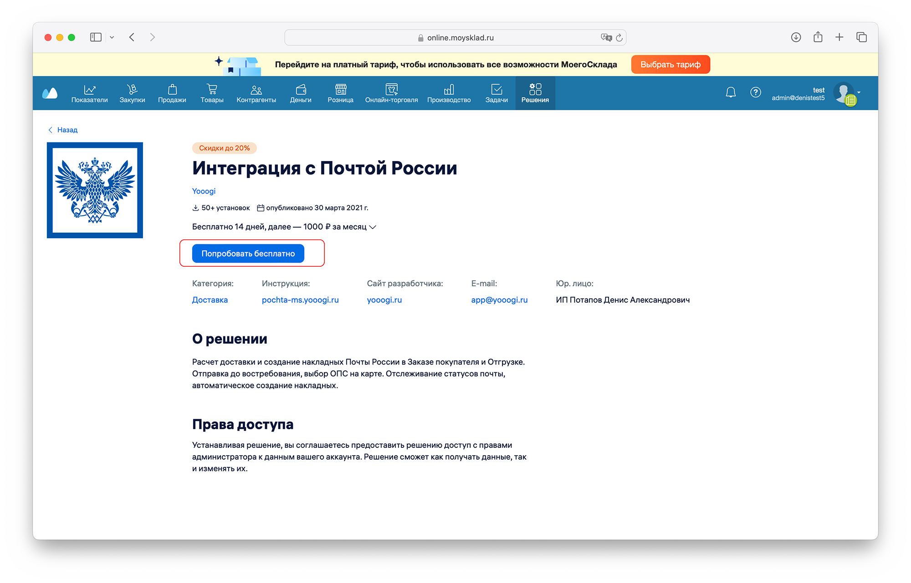Open Товары cart icon in navigation
This screenshot has width=911, height=583.
pos(212,93)
